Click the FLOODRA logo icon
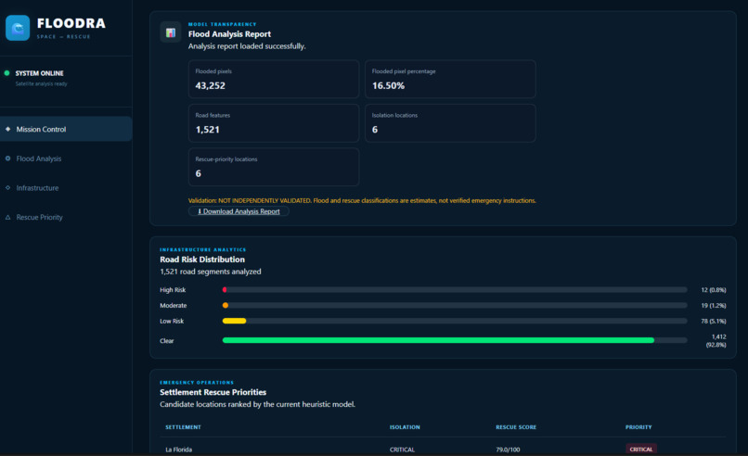748x456 pixels. point(18,28)
